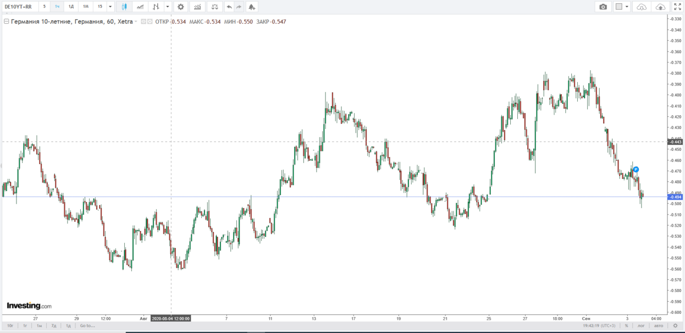This screenshot has height=333, width=685.
Task: Save chart layout to cloud
Action: (x=661, y=7)
